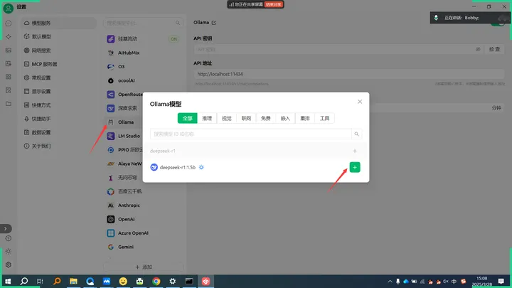
Task: Click the deepseek-r1:1.5b model logo
Action: pyautogui.click(x=154, y=167)
